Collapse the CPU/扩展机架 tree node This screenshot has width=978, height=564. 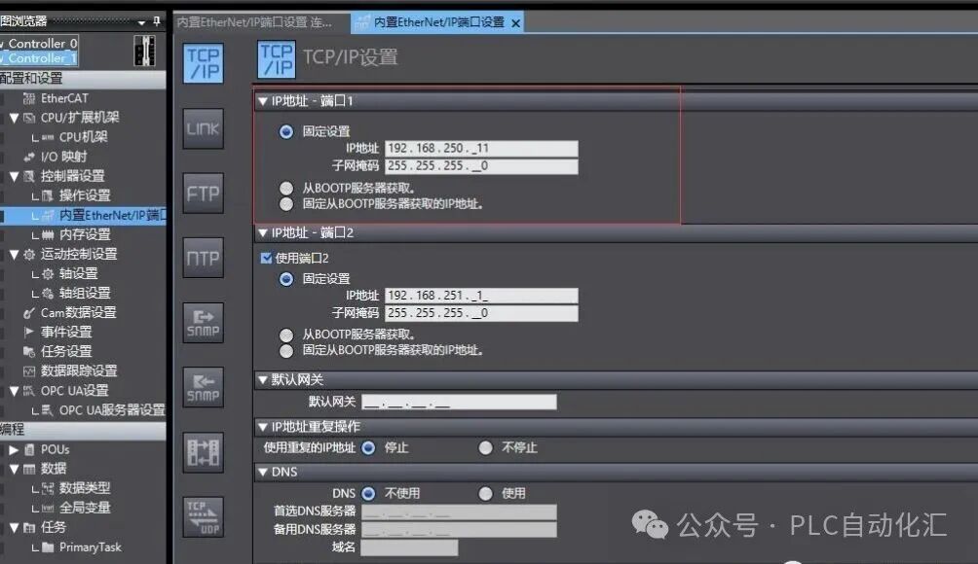pyautogui.click(x=14, y=118)
